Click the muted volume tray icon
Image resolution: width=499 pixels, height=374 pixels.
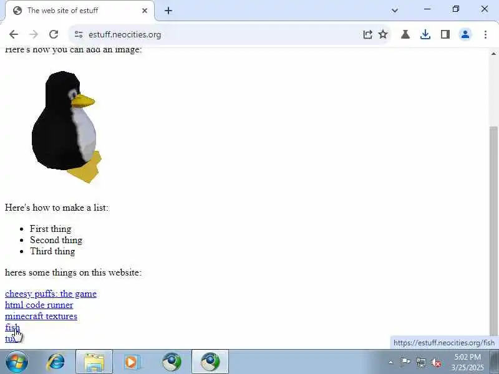click(436, 363)
